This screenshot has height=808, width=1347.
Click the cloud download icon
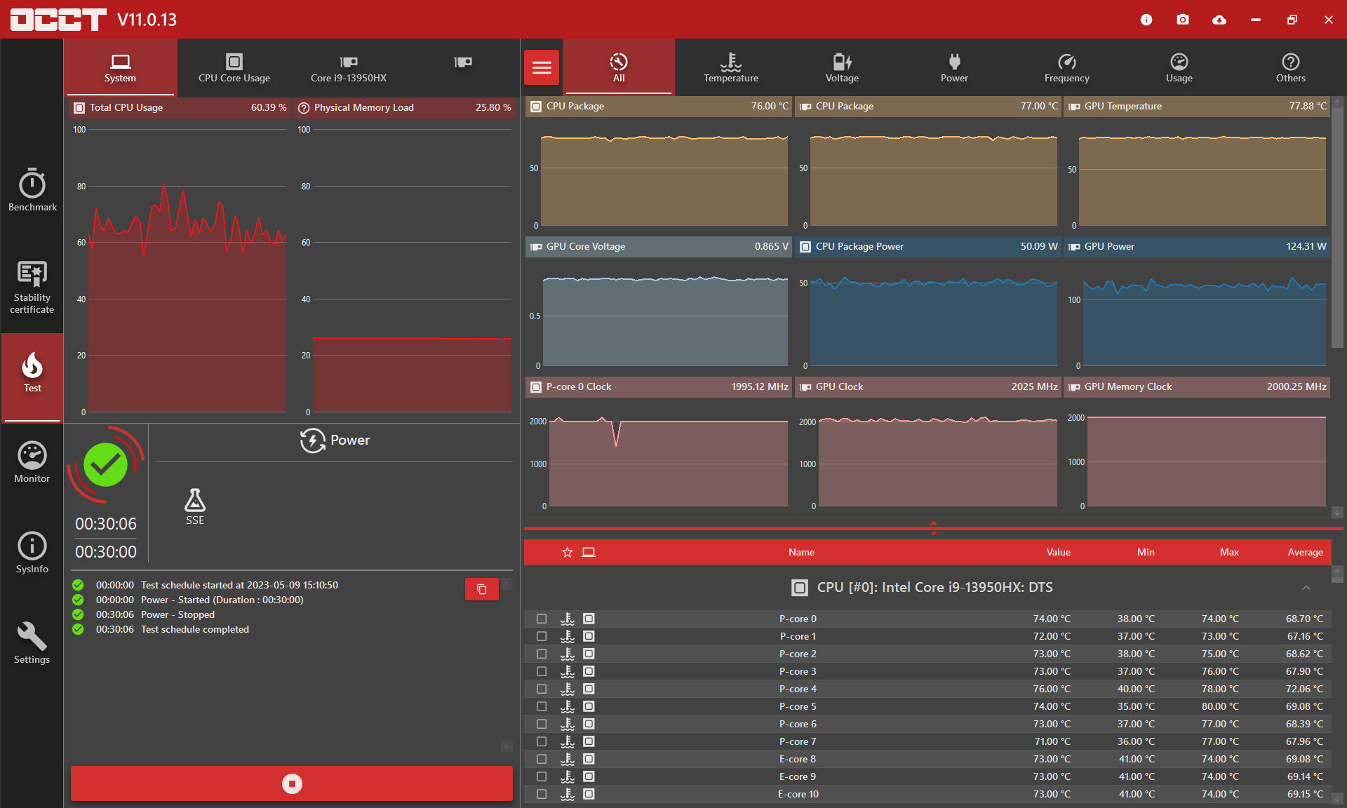(x=1219, y=20)
